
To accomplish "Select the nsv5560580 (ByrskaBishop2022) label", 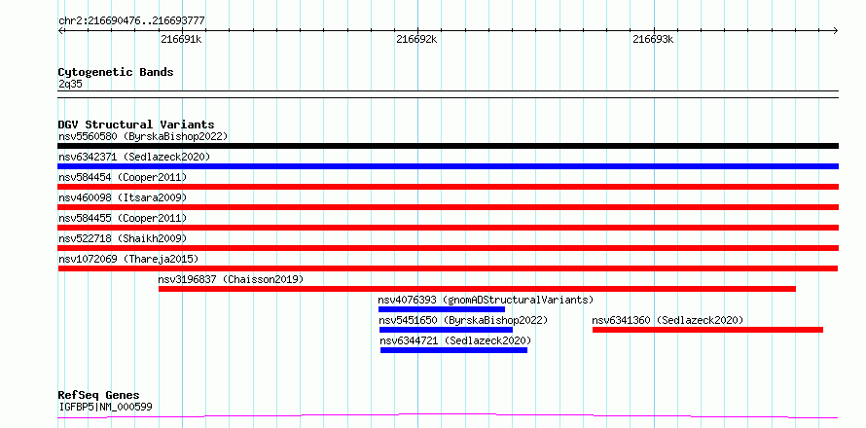I will coord(143,136).
